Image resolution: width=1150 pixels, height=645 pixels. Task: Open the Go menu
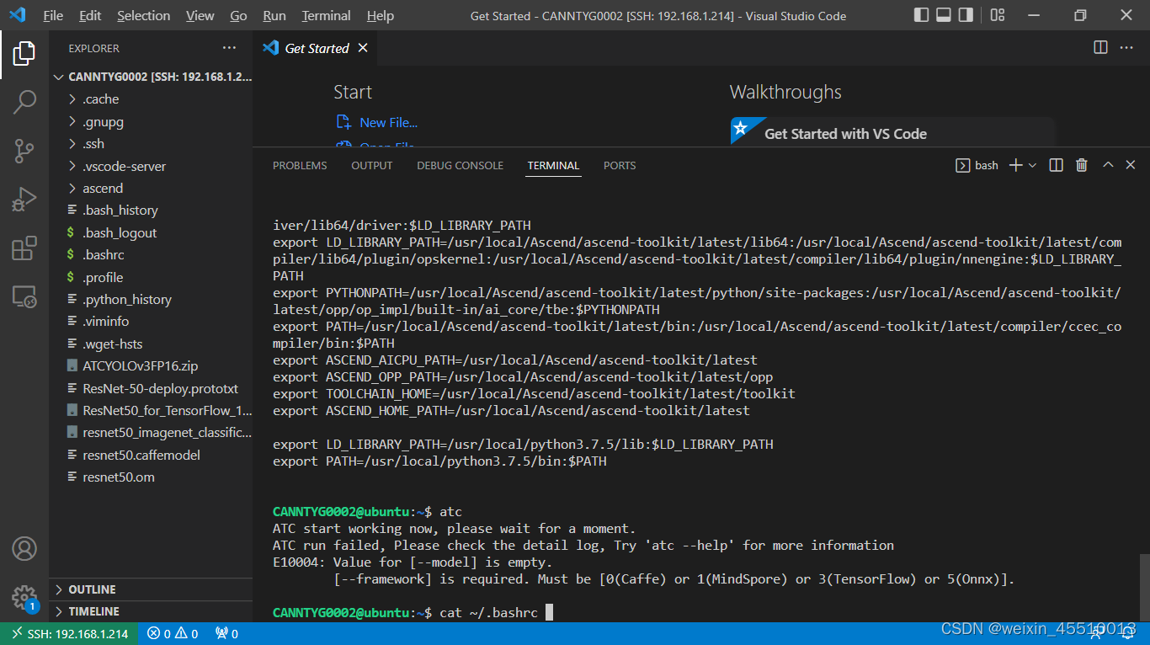238,15
